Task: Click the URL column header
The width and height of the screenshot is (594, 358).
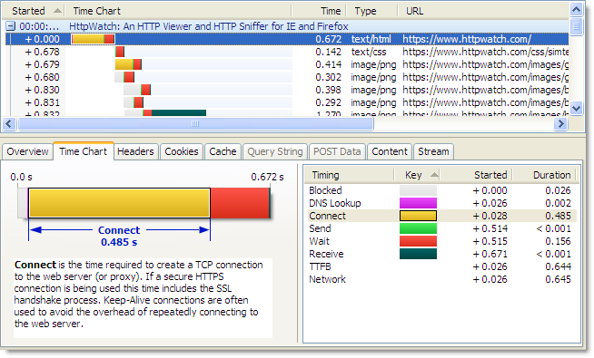Action: pyautogui.click(x=483, y=11)
